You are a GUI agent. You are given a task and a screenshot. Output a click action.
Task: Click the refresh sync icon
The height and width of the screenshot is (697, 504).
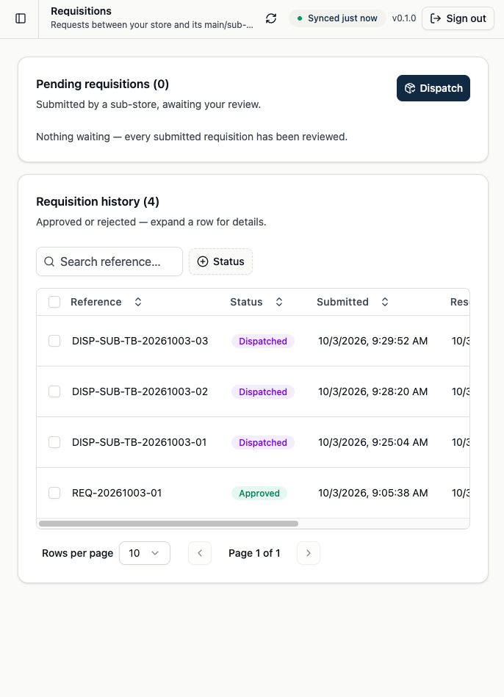[271, 18]
